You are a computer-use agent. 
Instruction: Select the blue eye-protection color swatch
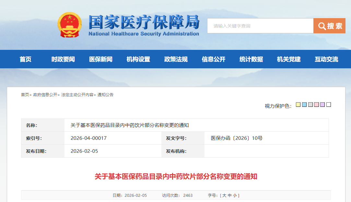click(x=304, y=105)
